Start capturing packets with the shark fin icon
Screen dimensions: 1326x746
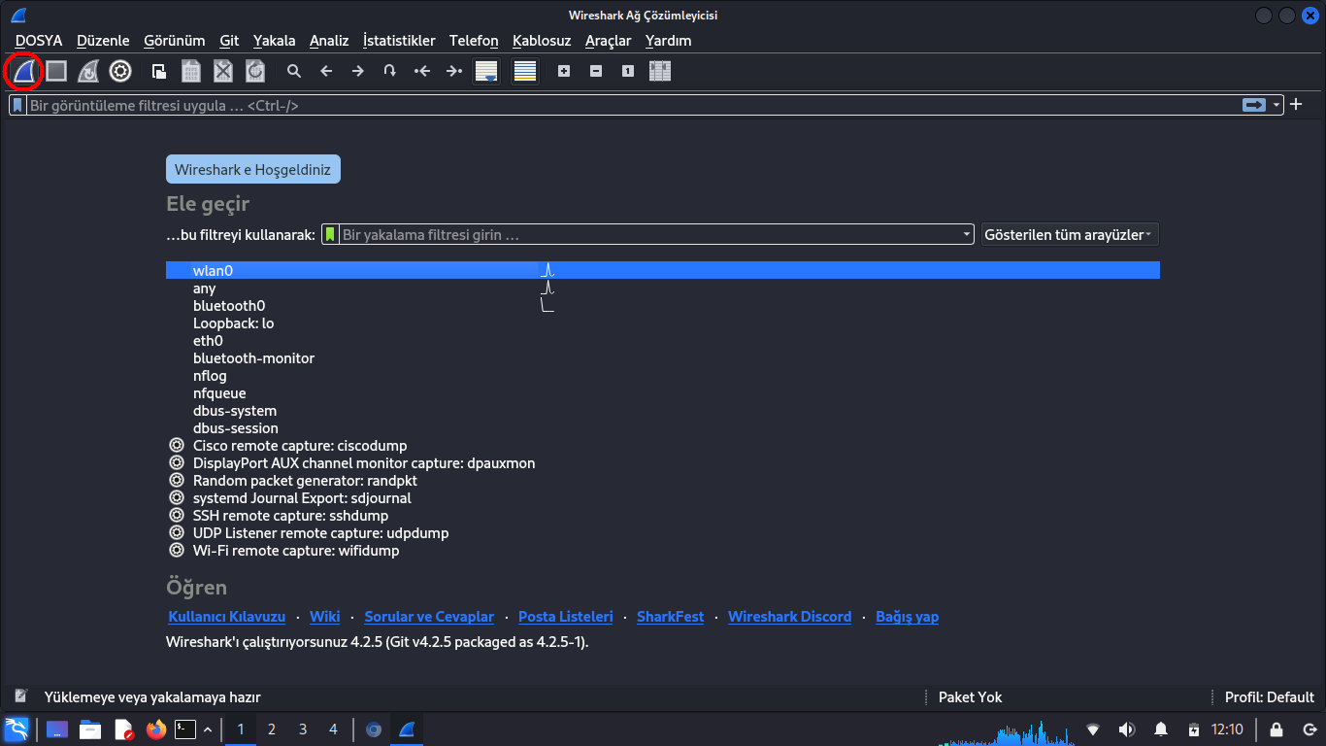[24, 71]
